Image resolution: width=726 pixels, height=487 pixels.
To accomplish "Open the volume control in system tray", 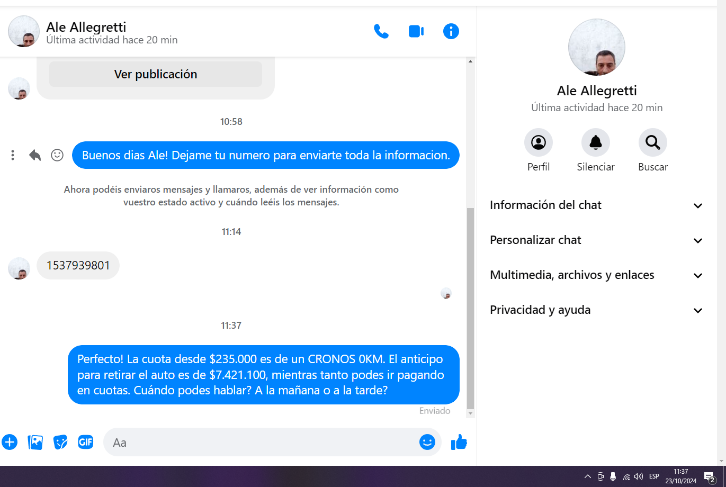I will tap(639, 476).
